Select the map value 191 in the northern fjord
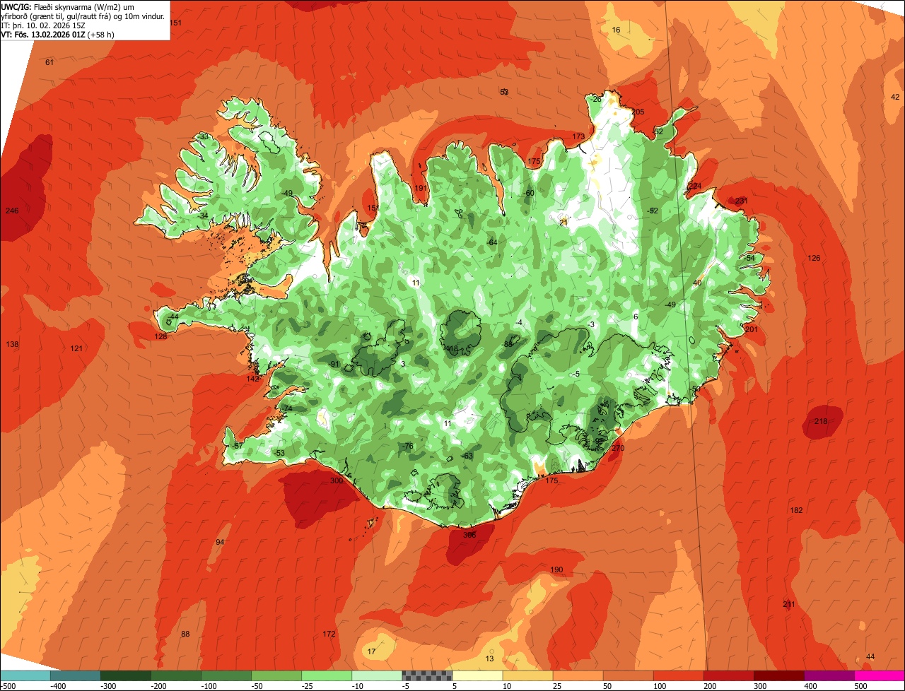 coord(421,188)
